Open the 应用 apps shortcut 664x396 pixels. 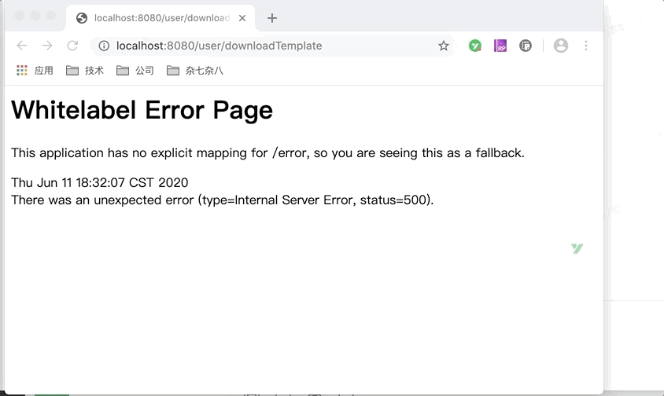coord(35,71)
